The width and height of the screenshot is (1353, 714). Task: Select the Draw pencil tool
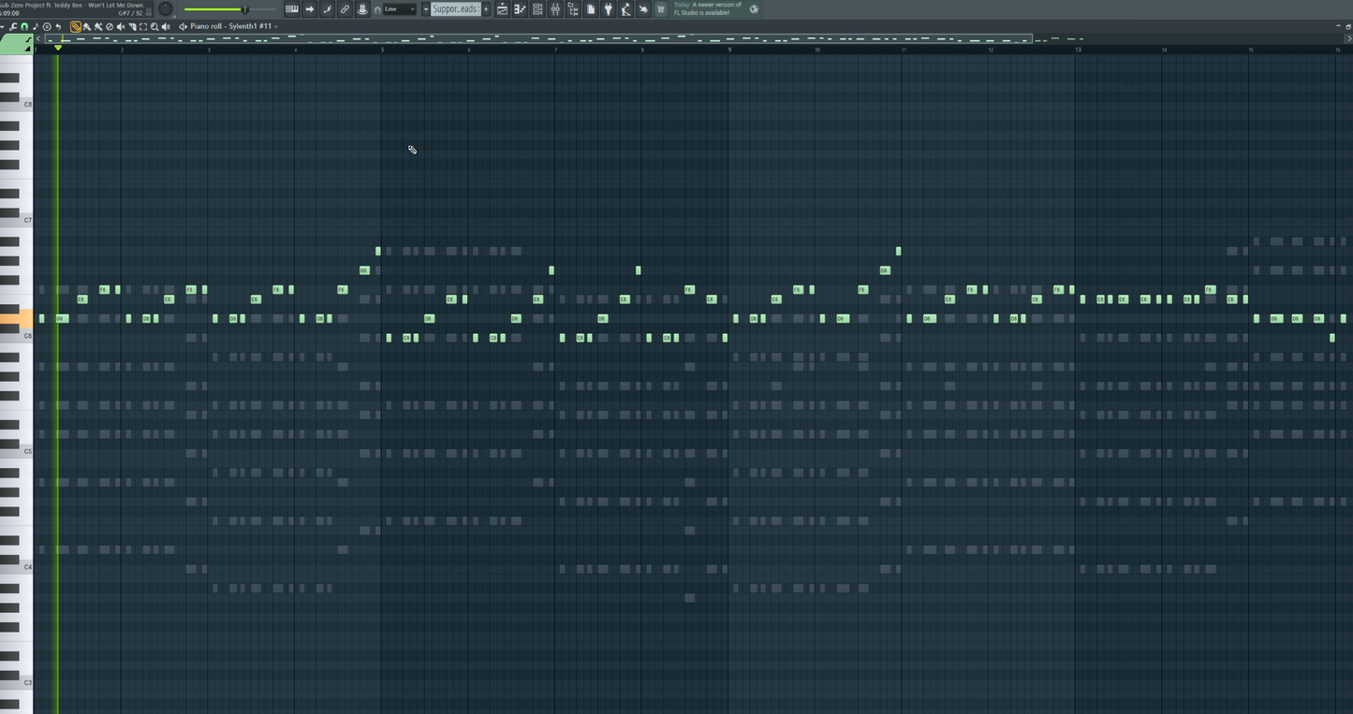pos(76,27)
